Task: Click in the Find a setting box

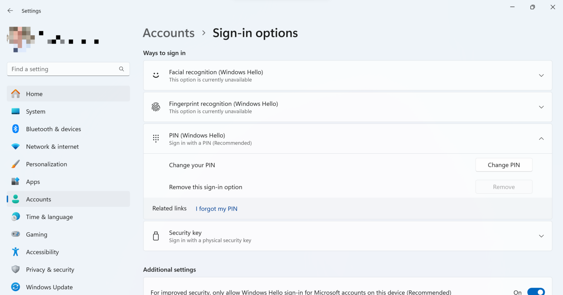Action: tap(68, 69)
